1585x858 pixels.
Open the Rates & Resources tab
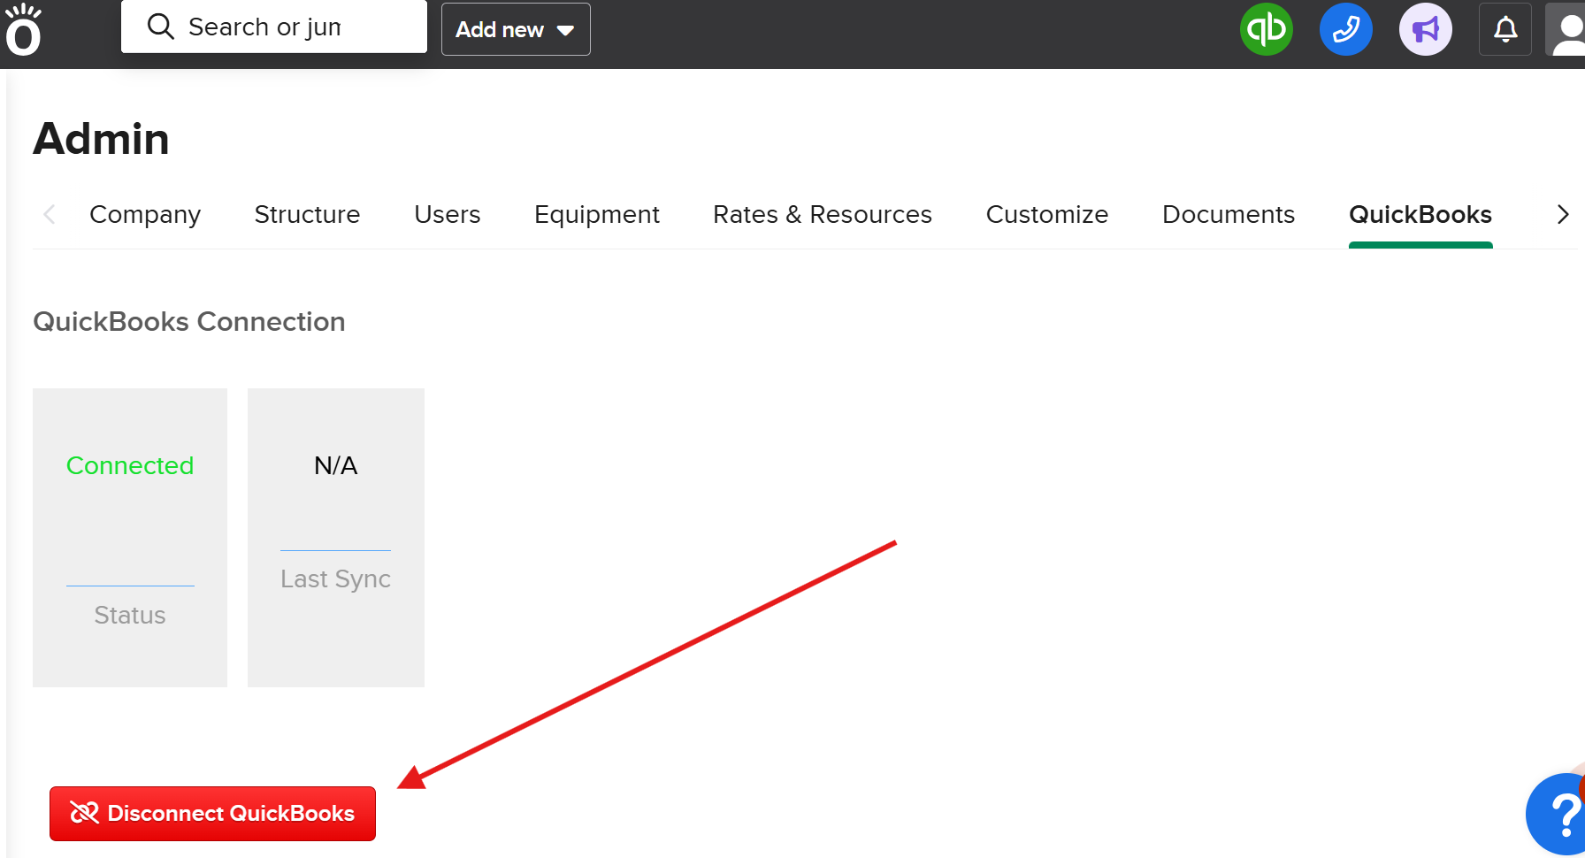[x=822, y=215]
